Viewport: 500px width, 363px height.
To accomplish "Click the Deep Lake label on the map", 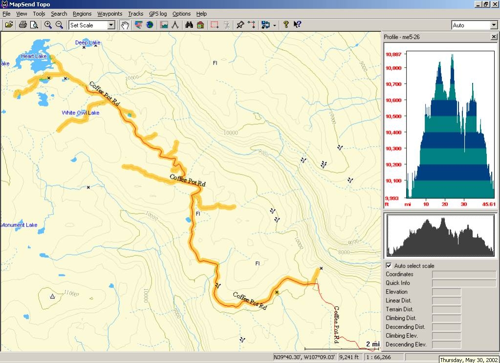I will coord(87,43).
